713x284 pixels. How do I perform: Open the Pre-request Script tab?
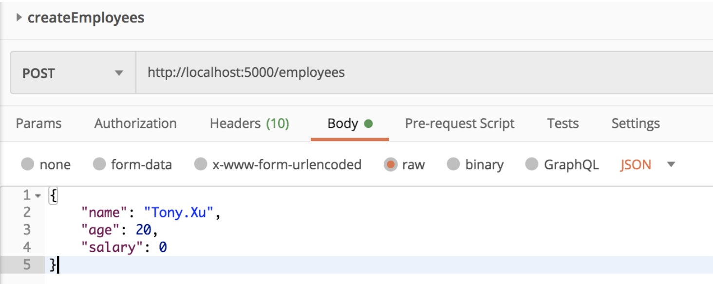[460, 124]
